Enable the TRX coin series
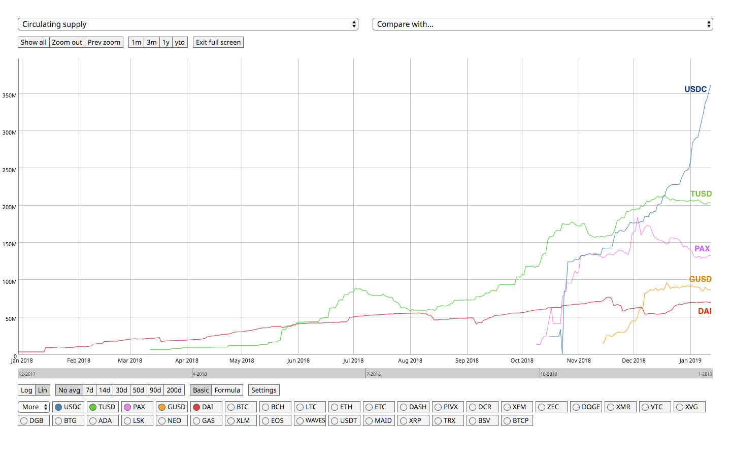Screen dimensions: 731x457 (448, 421)
